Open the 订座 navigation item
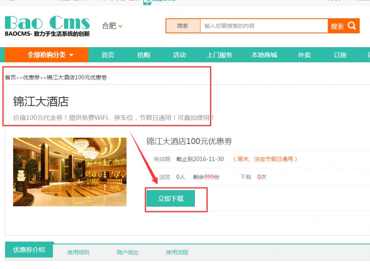Image resolution: width=370 pixels, height=269 pixels. (340, 55)
